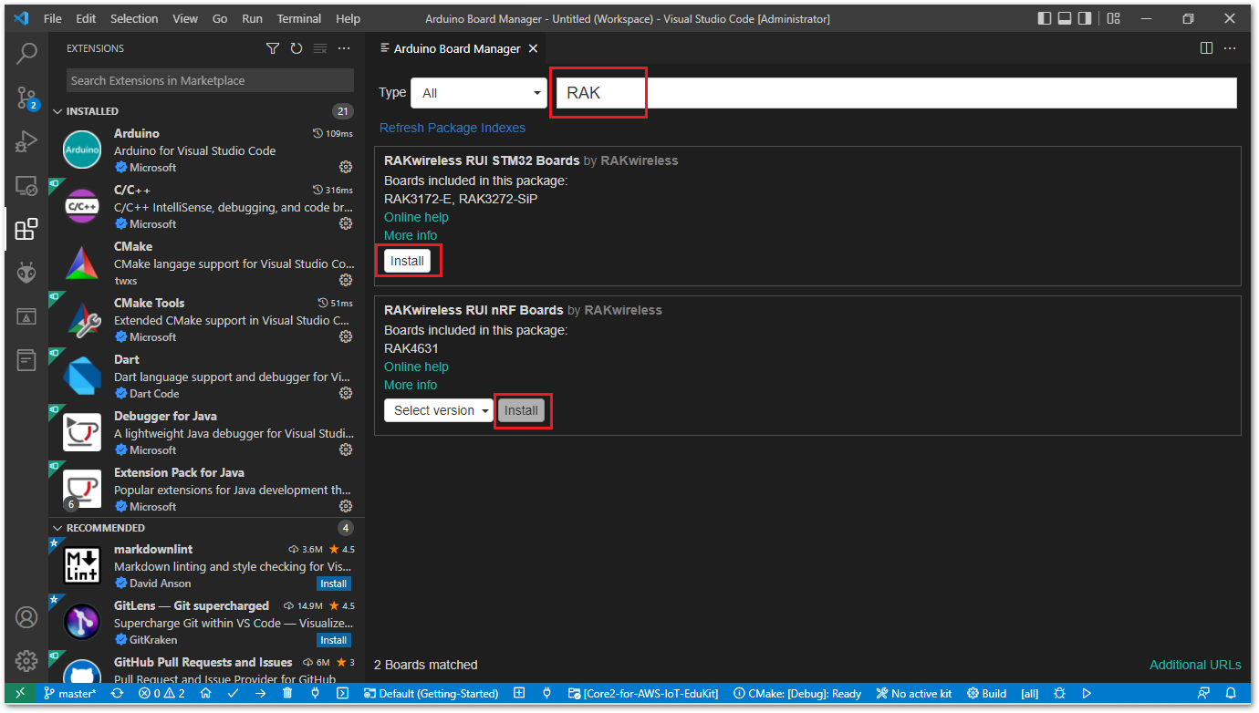This screenshot has width=1259, height=713.
Task: Click Build in the status bar
Action: tap(986, 694)
